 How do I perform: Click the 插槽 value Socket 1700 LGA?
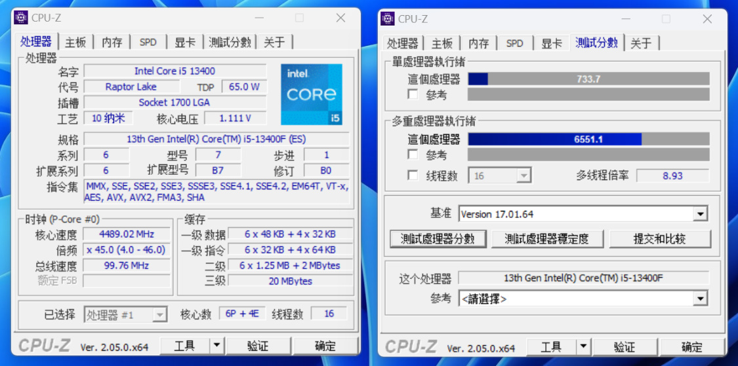(175, 102)
